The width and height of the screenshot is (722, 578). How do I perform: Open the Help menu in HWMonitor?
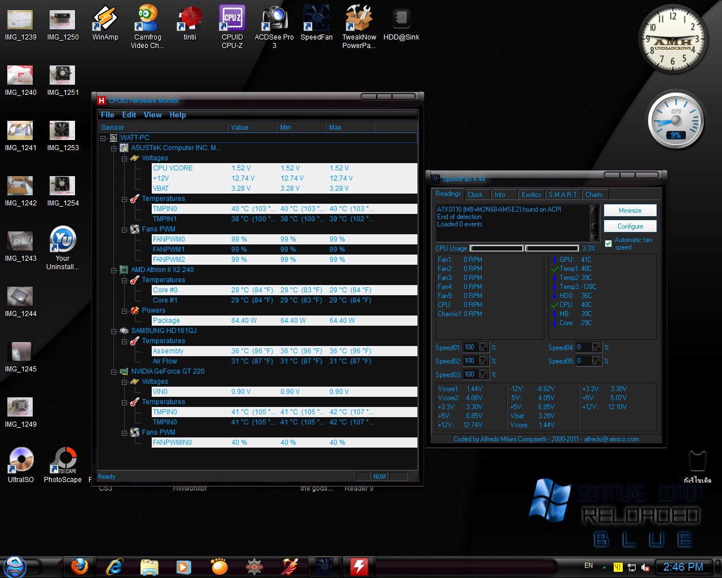coord(178,115)
